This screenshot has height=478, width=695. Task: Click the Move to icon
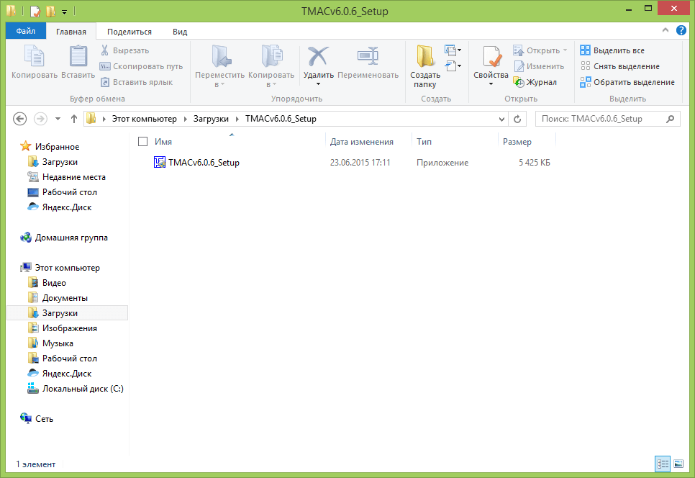[x=220, y=56]
